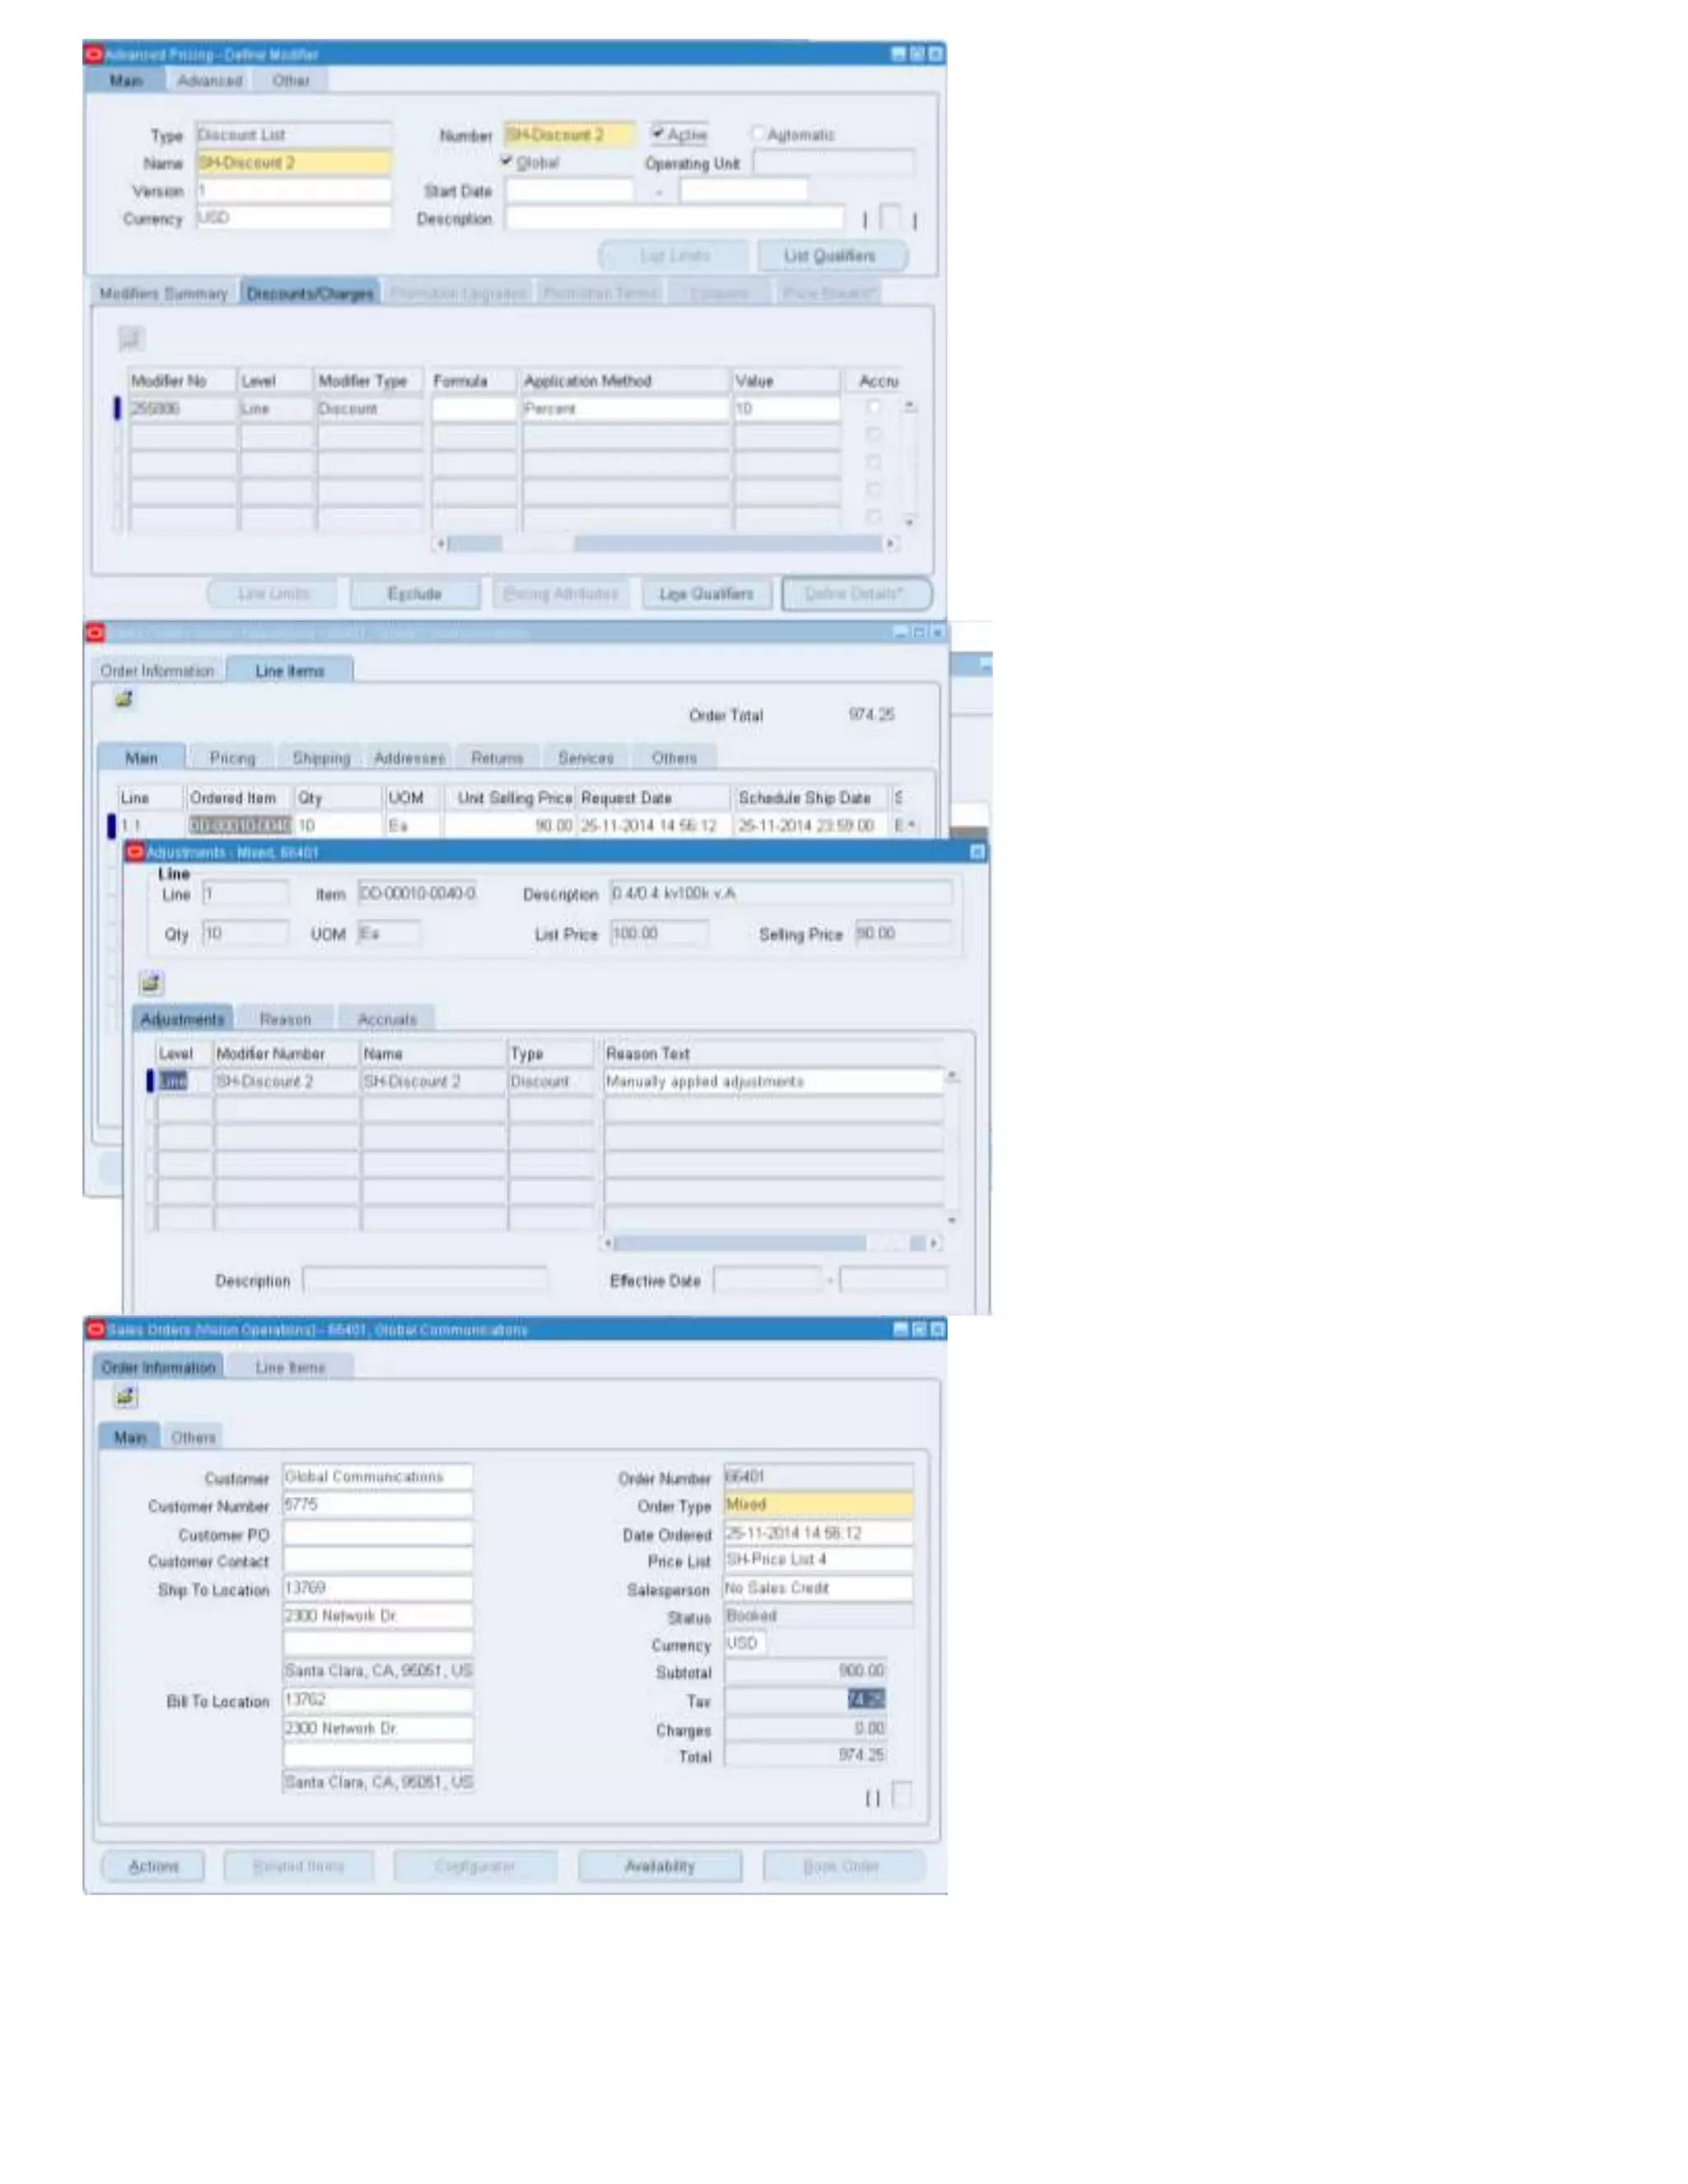Switch to the Pricing tab in Line Items
This screenshot has height=2184, width=1688.
click(232, 758)
